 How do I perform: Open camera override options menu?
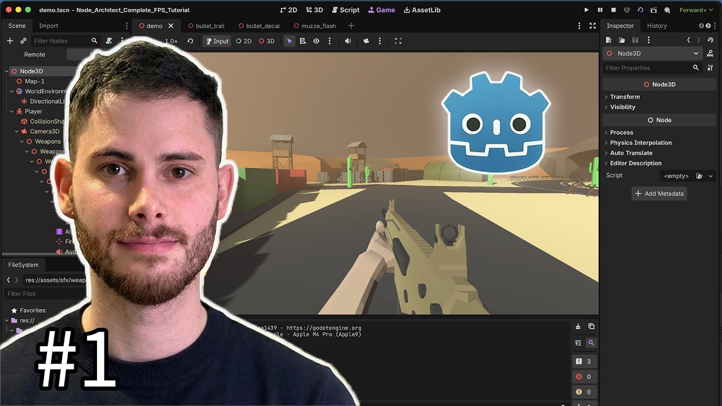click(x=380, y=41)
